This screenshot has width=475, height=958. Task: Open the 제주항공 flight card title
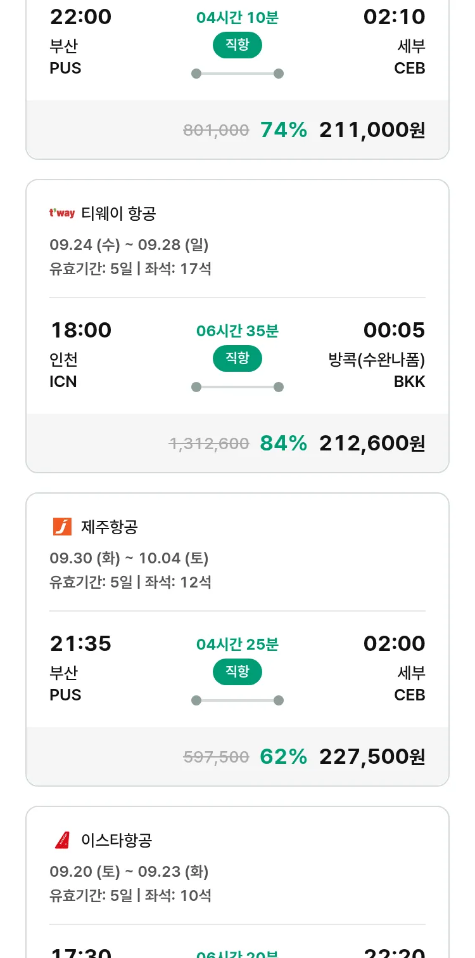click(x=110, y=527)
